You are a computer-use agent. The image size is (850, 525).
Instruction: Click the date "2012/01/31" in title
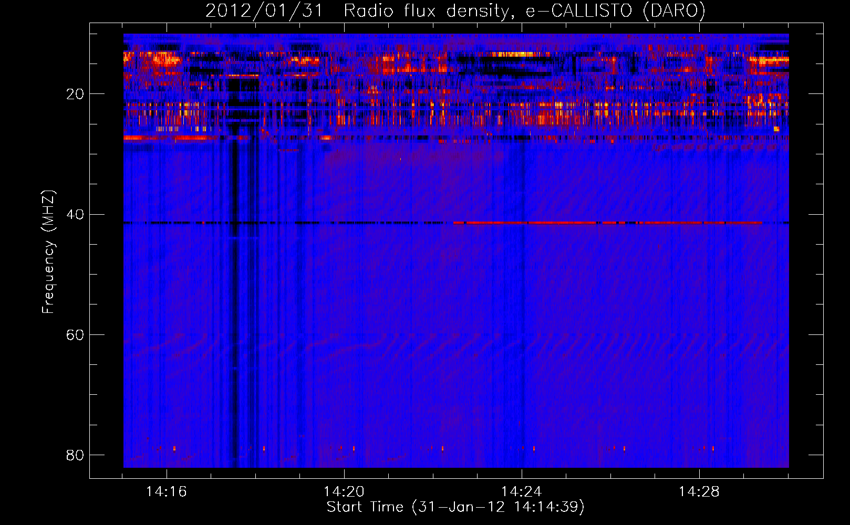(264, 10)
